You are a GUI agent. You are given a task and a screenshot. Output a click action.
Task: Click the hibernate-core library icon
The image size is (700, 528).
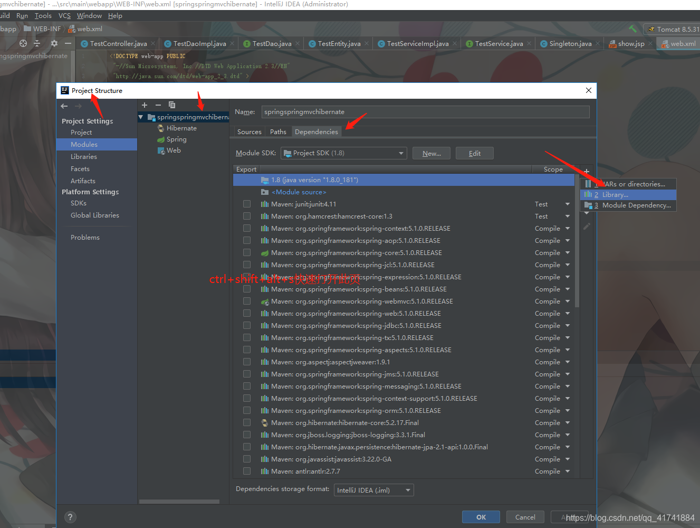(265, 423)
